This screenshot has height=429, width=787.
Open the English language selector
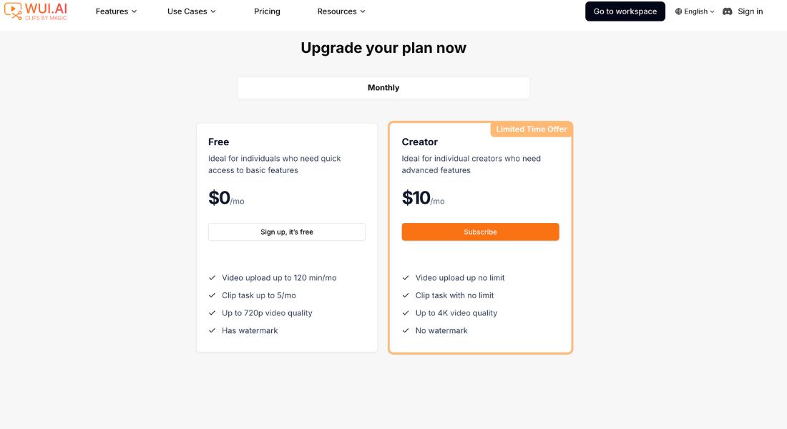695,11
